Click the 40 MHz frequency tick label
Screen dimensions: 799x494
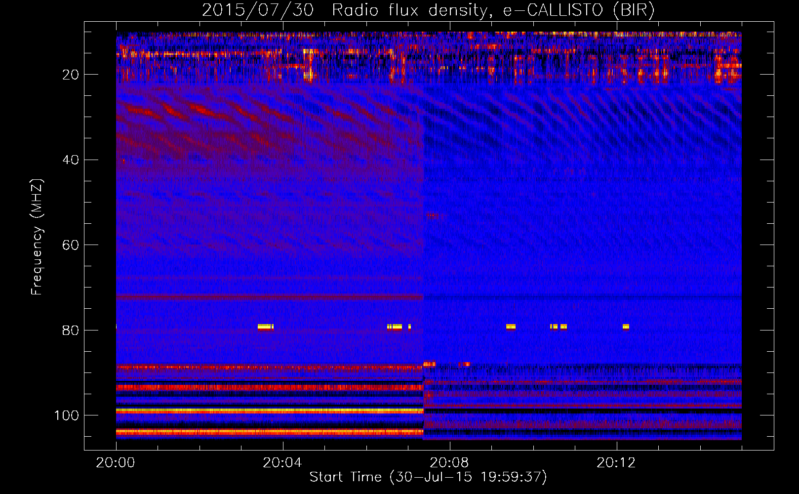click(x=71, y=160)
